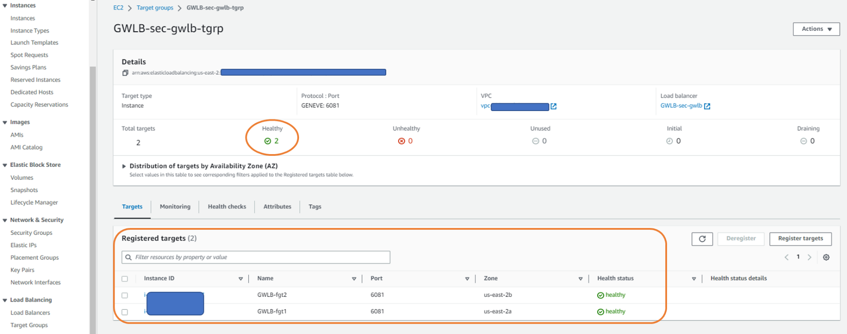847x334 pixels.
Task: Click the Healthy green check icon
Action: coord(268,141)
